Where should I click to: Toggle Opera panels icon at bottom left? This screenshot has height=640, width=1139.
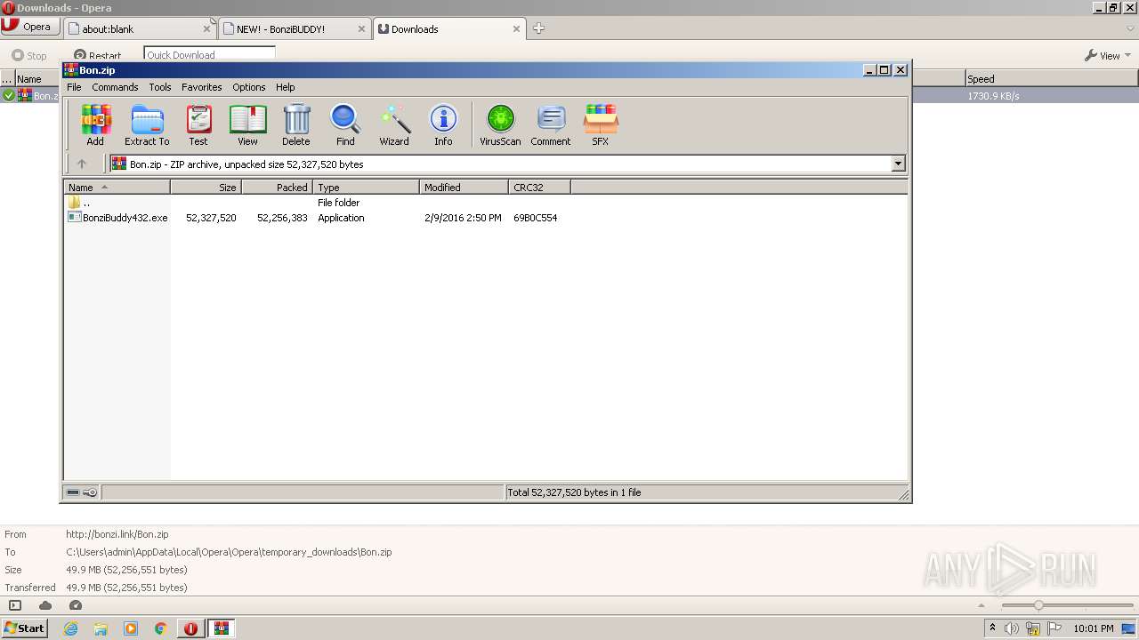click(14, 605)
